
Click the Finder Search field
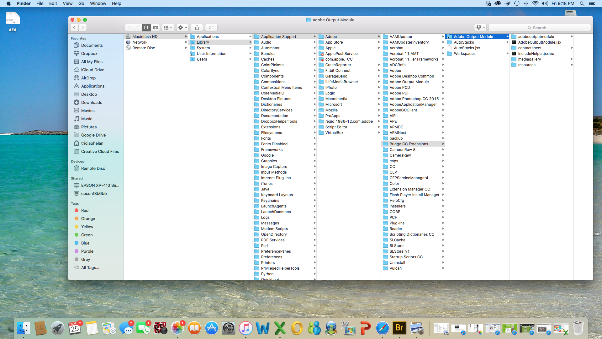540,28
